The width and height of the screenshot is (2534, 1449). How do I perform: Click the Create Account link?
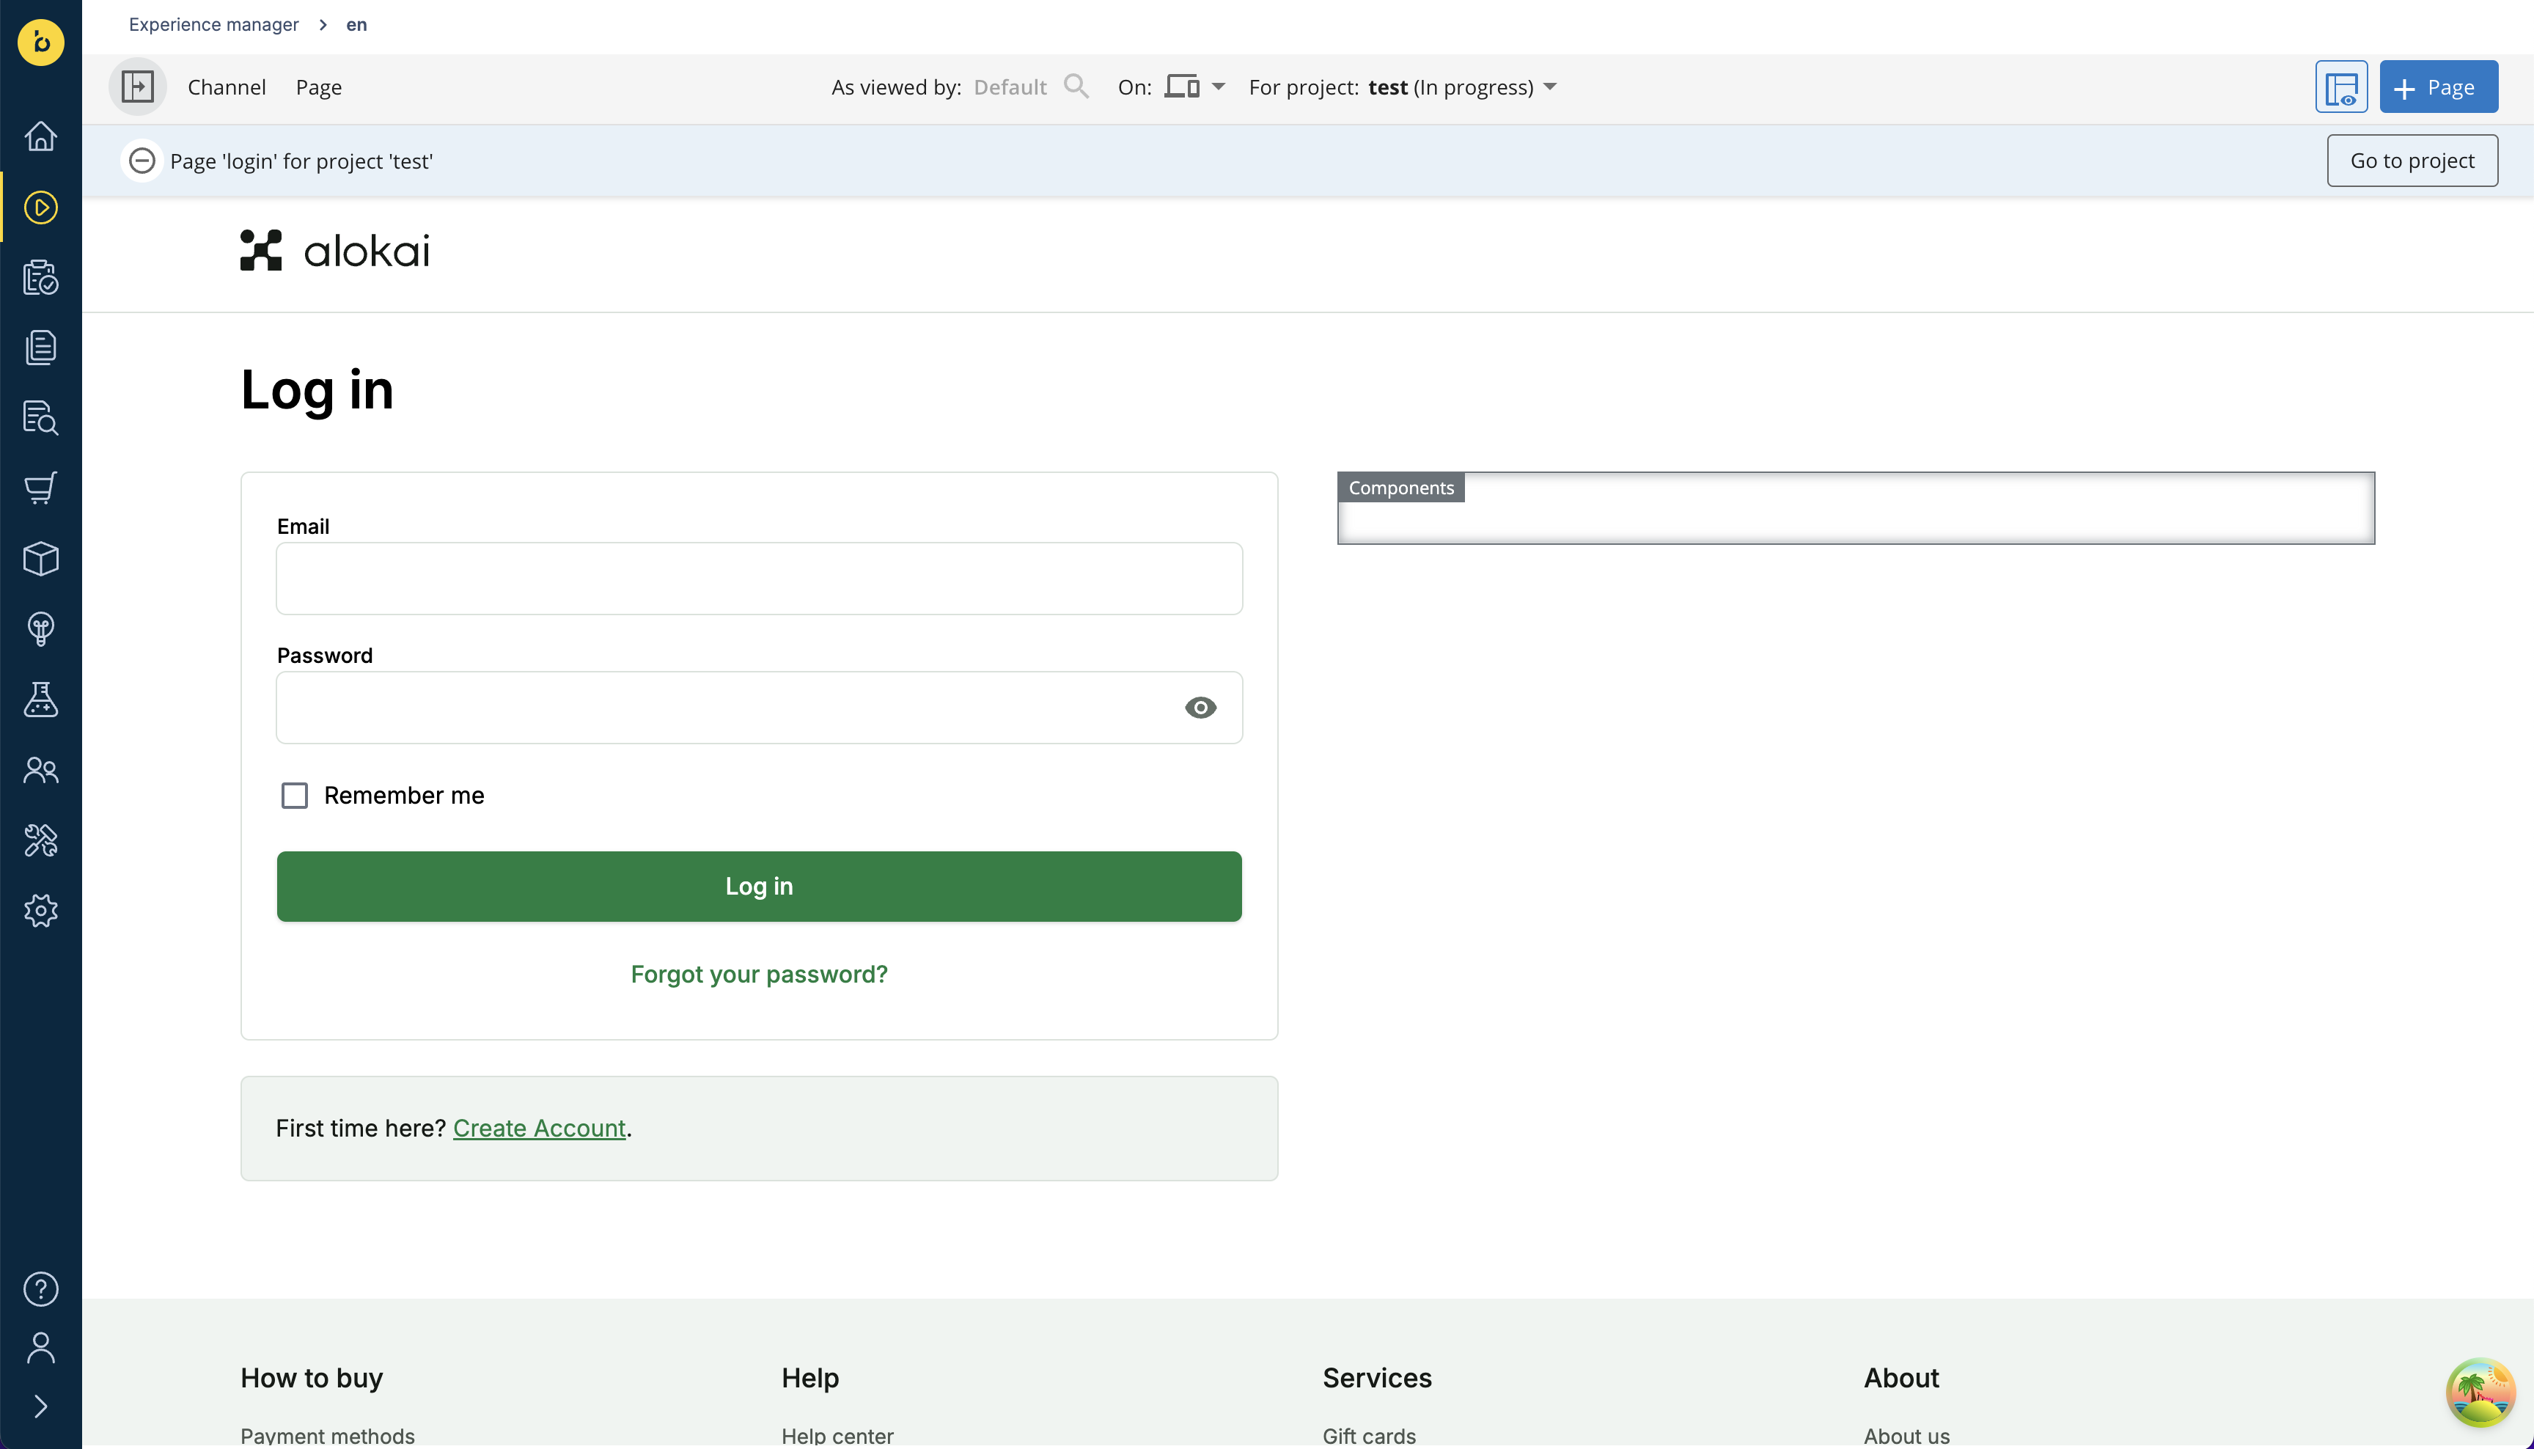(x=539, y=1128)
